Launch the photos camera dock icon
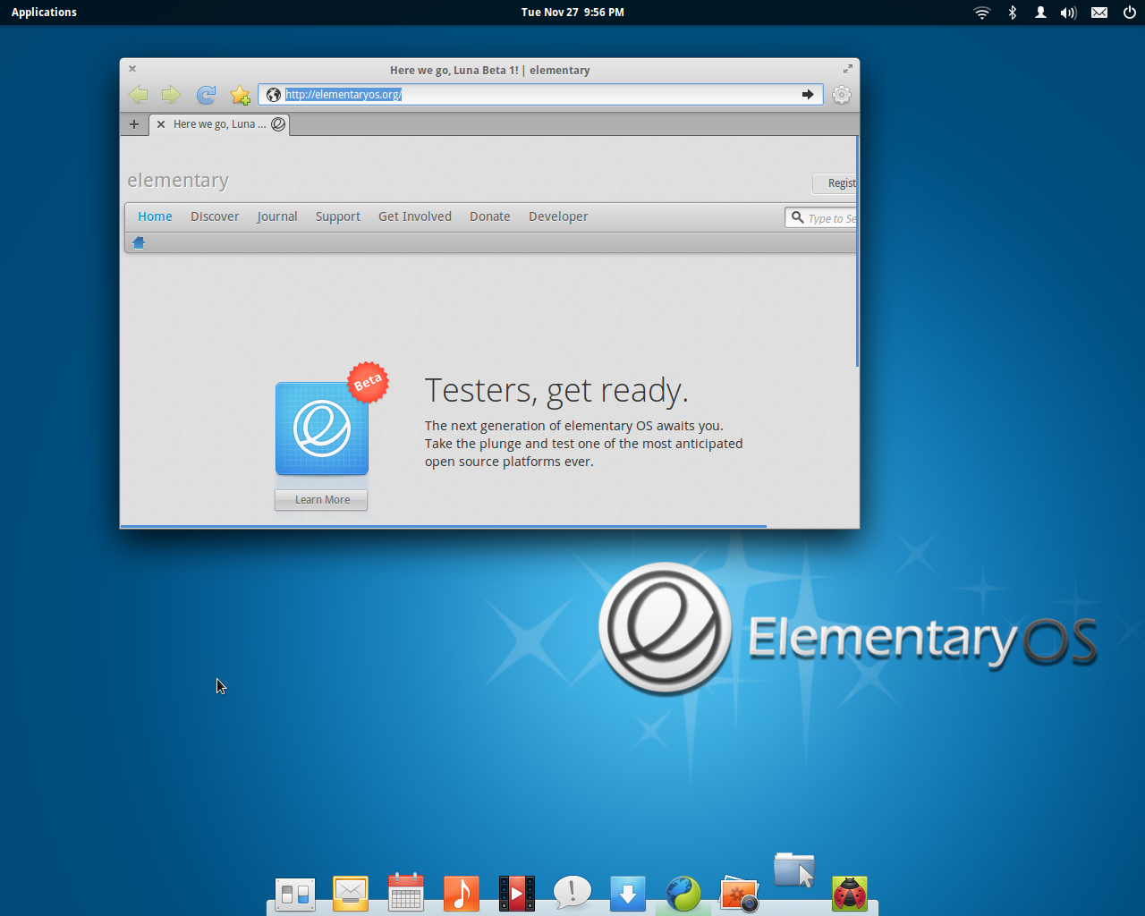Image resolution: width=1145 pixels, height=916 pixels. (x=739, y=893)
